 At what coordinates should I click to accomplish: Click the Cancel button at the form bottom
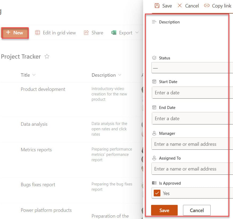coord(197,210)
